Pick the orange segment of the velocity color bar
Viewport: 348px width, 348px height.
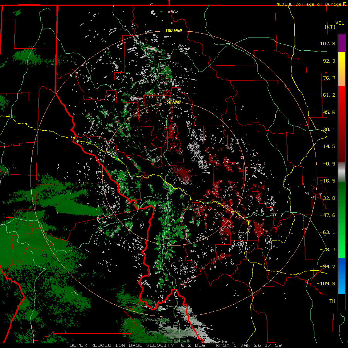(341, 78)
